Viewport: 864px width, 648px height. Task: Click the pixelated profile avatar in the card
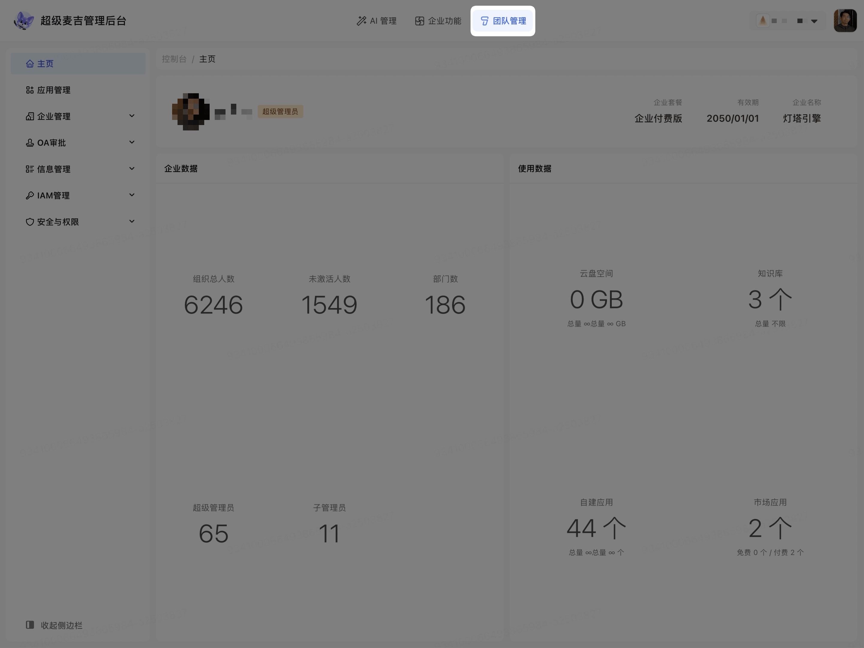click(x=191, y=112)
